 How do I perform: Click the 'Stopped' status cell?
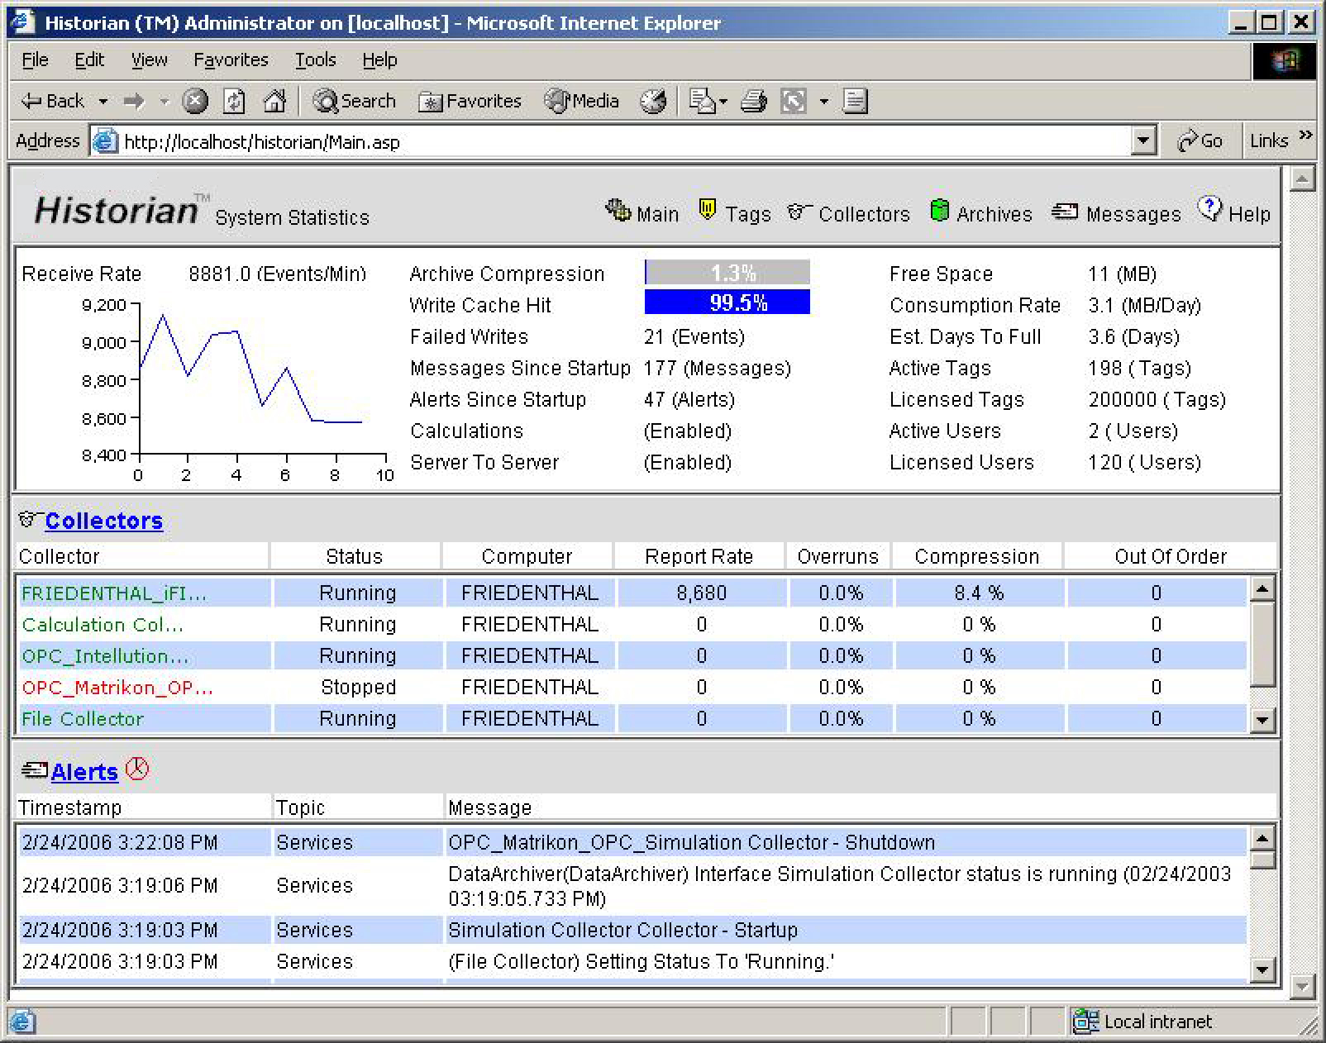[358, 688]
